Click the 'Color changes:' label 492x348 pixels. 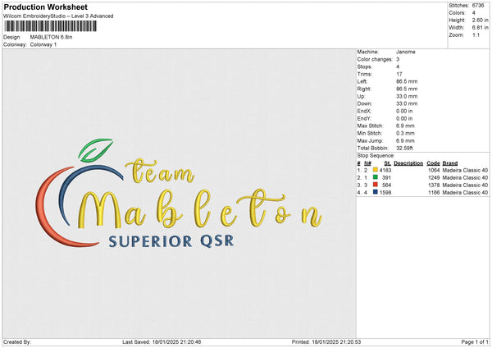pyautogui.click(x=375, y=59)
